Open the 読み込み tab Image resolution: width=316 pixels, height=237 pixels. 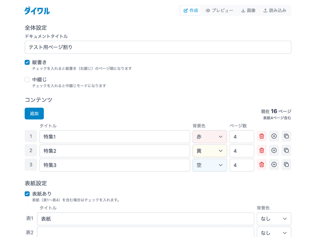275,11
